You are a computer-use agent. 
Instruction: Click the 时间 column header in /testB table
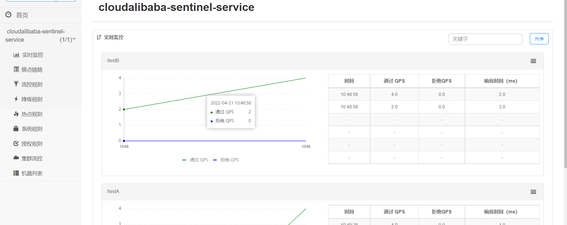coord(349,81)
